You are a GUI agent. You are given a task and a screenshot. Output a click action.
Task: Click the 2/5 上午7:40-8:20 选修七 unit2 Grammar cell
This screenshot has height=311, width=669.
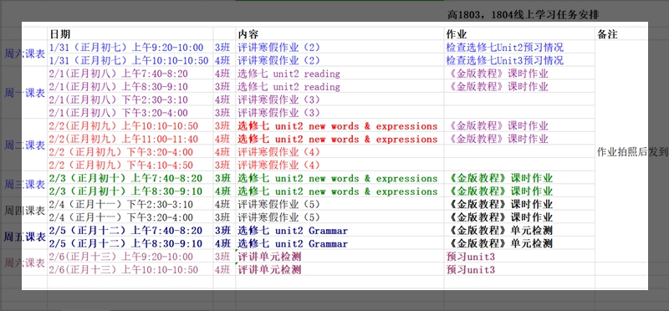tap(340, 231)
